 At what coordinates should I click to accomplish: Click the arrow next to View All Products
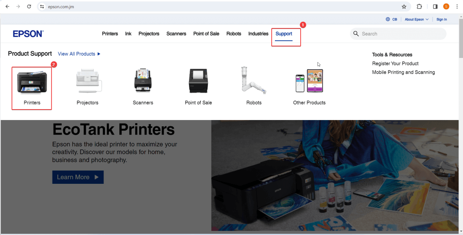pyautogui.click(x=99, y=54)
